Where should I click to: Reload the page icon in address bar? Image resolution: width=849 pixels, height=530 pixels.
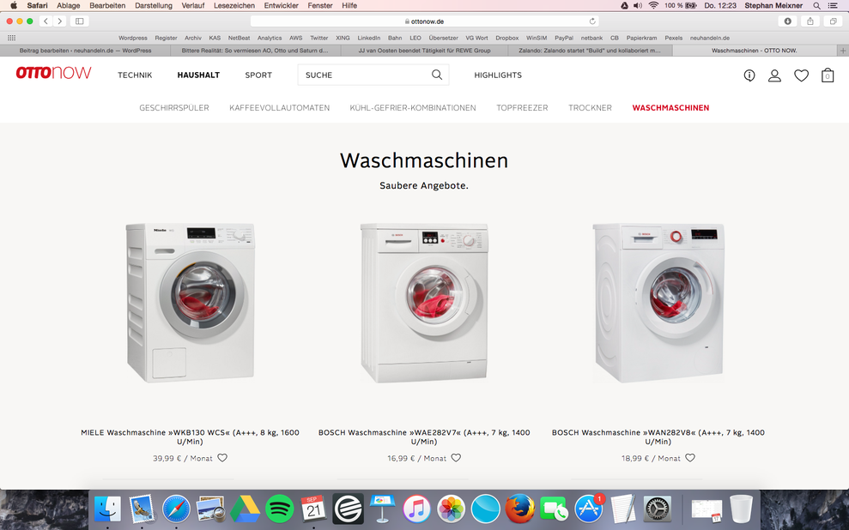pos(592,21)
